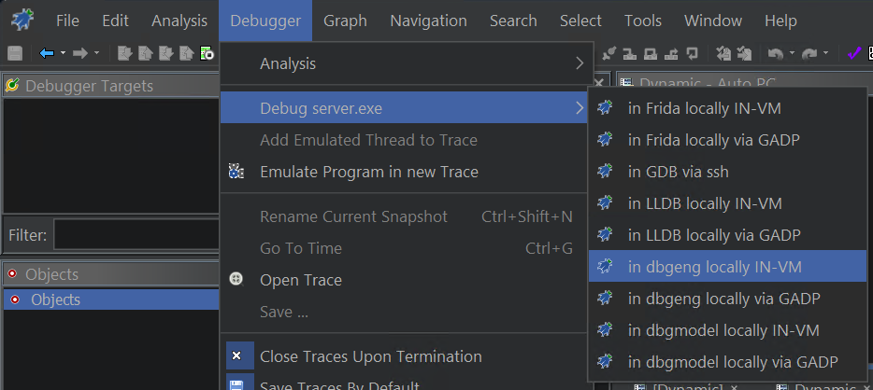Viewport: 873px width, 390px height.
Task: Click the Emulate Program in new Trace icon
Action: (x=236, y=172)
